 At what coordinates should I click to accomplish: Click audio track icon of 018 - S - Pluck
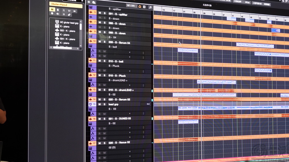(91, 75)
